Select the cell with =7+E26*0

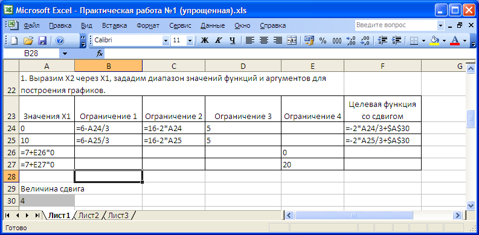point(47,152)
